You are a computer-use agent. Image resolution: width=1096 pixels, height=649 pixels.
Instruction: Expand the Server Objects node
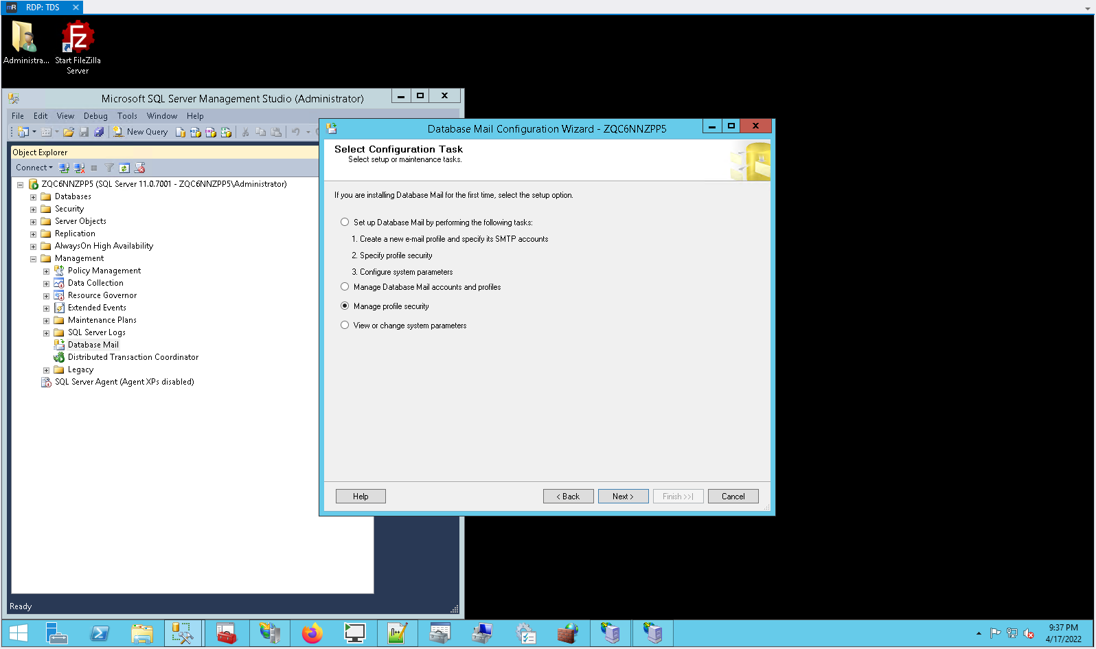33,222
